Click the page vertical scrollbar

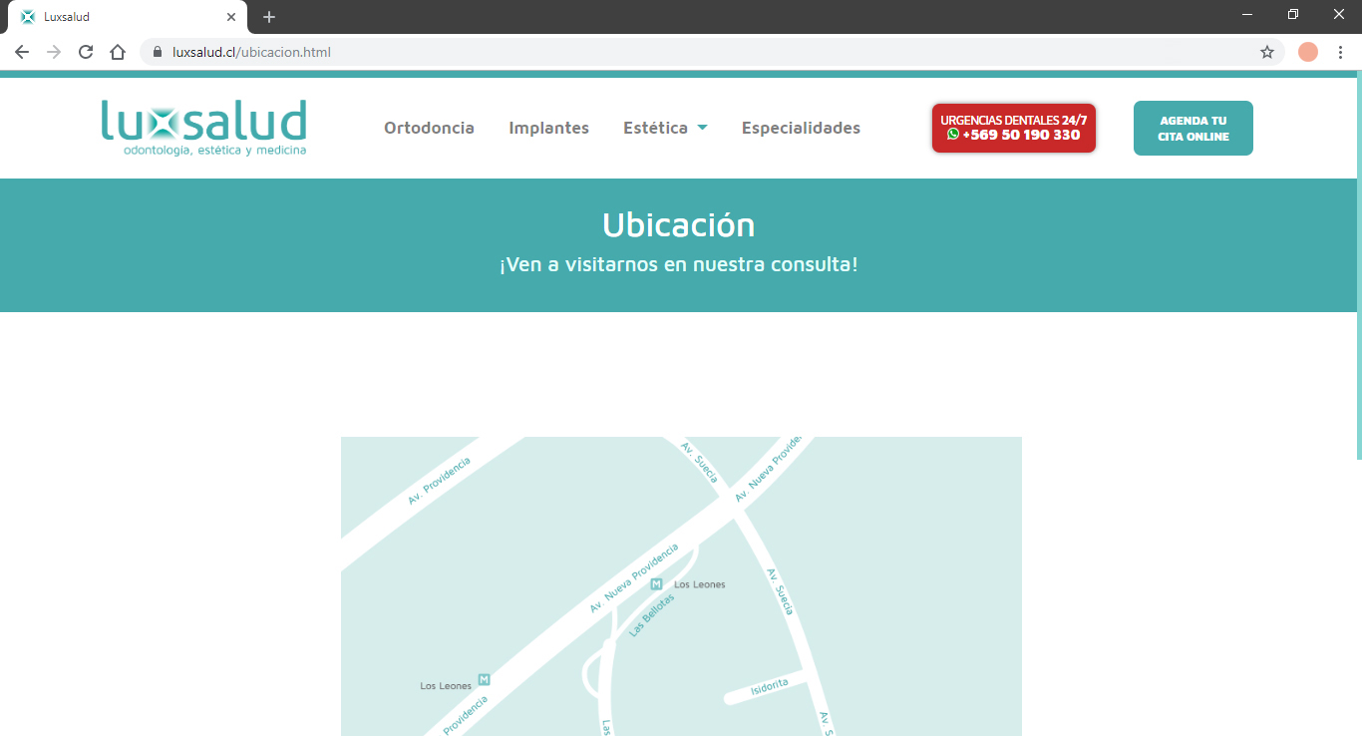click(1357, 269)
